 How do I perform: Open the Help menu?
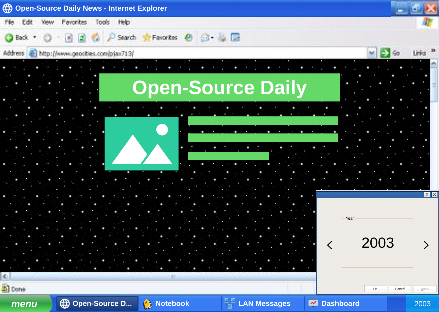point(124,22)
